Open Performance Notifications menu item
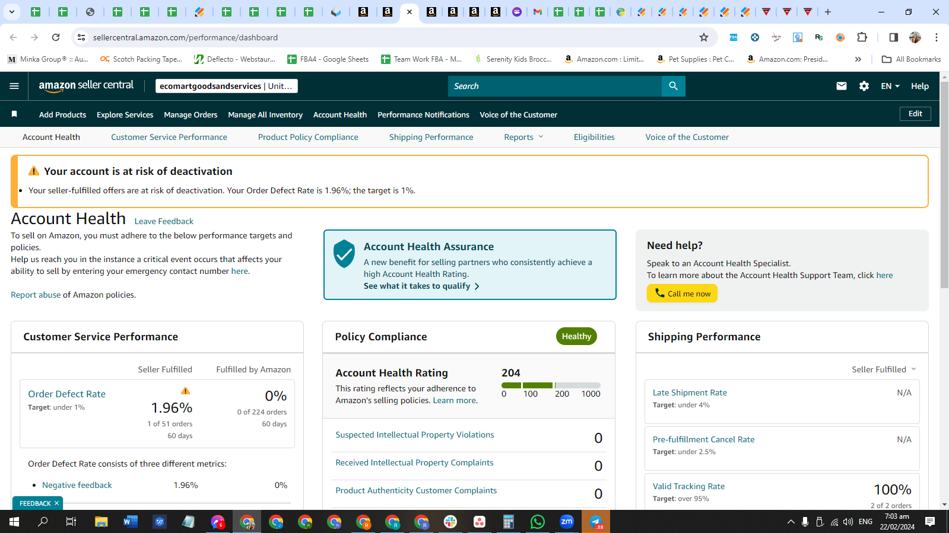 point(423,114)
